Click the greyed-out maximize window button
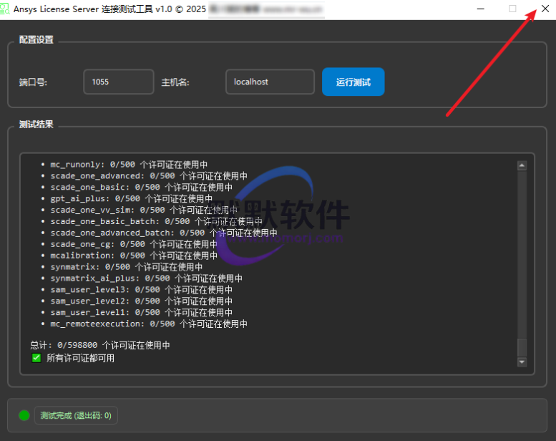 (x=512, y=9)
